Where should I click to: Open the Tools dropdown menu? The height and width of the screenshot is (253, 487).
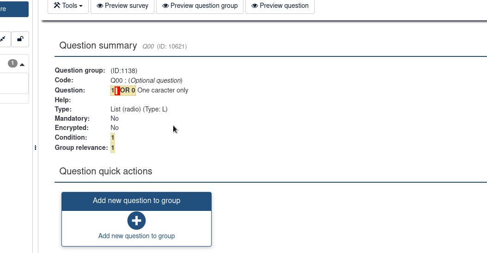click(x=68, y=6)
